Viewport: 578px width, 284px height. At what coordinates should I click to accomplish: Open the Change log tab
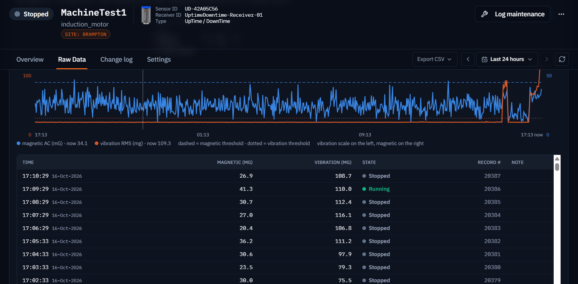point(117,59)
